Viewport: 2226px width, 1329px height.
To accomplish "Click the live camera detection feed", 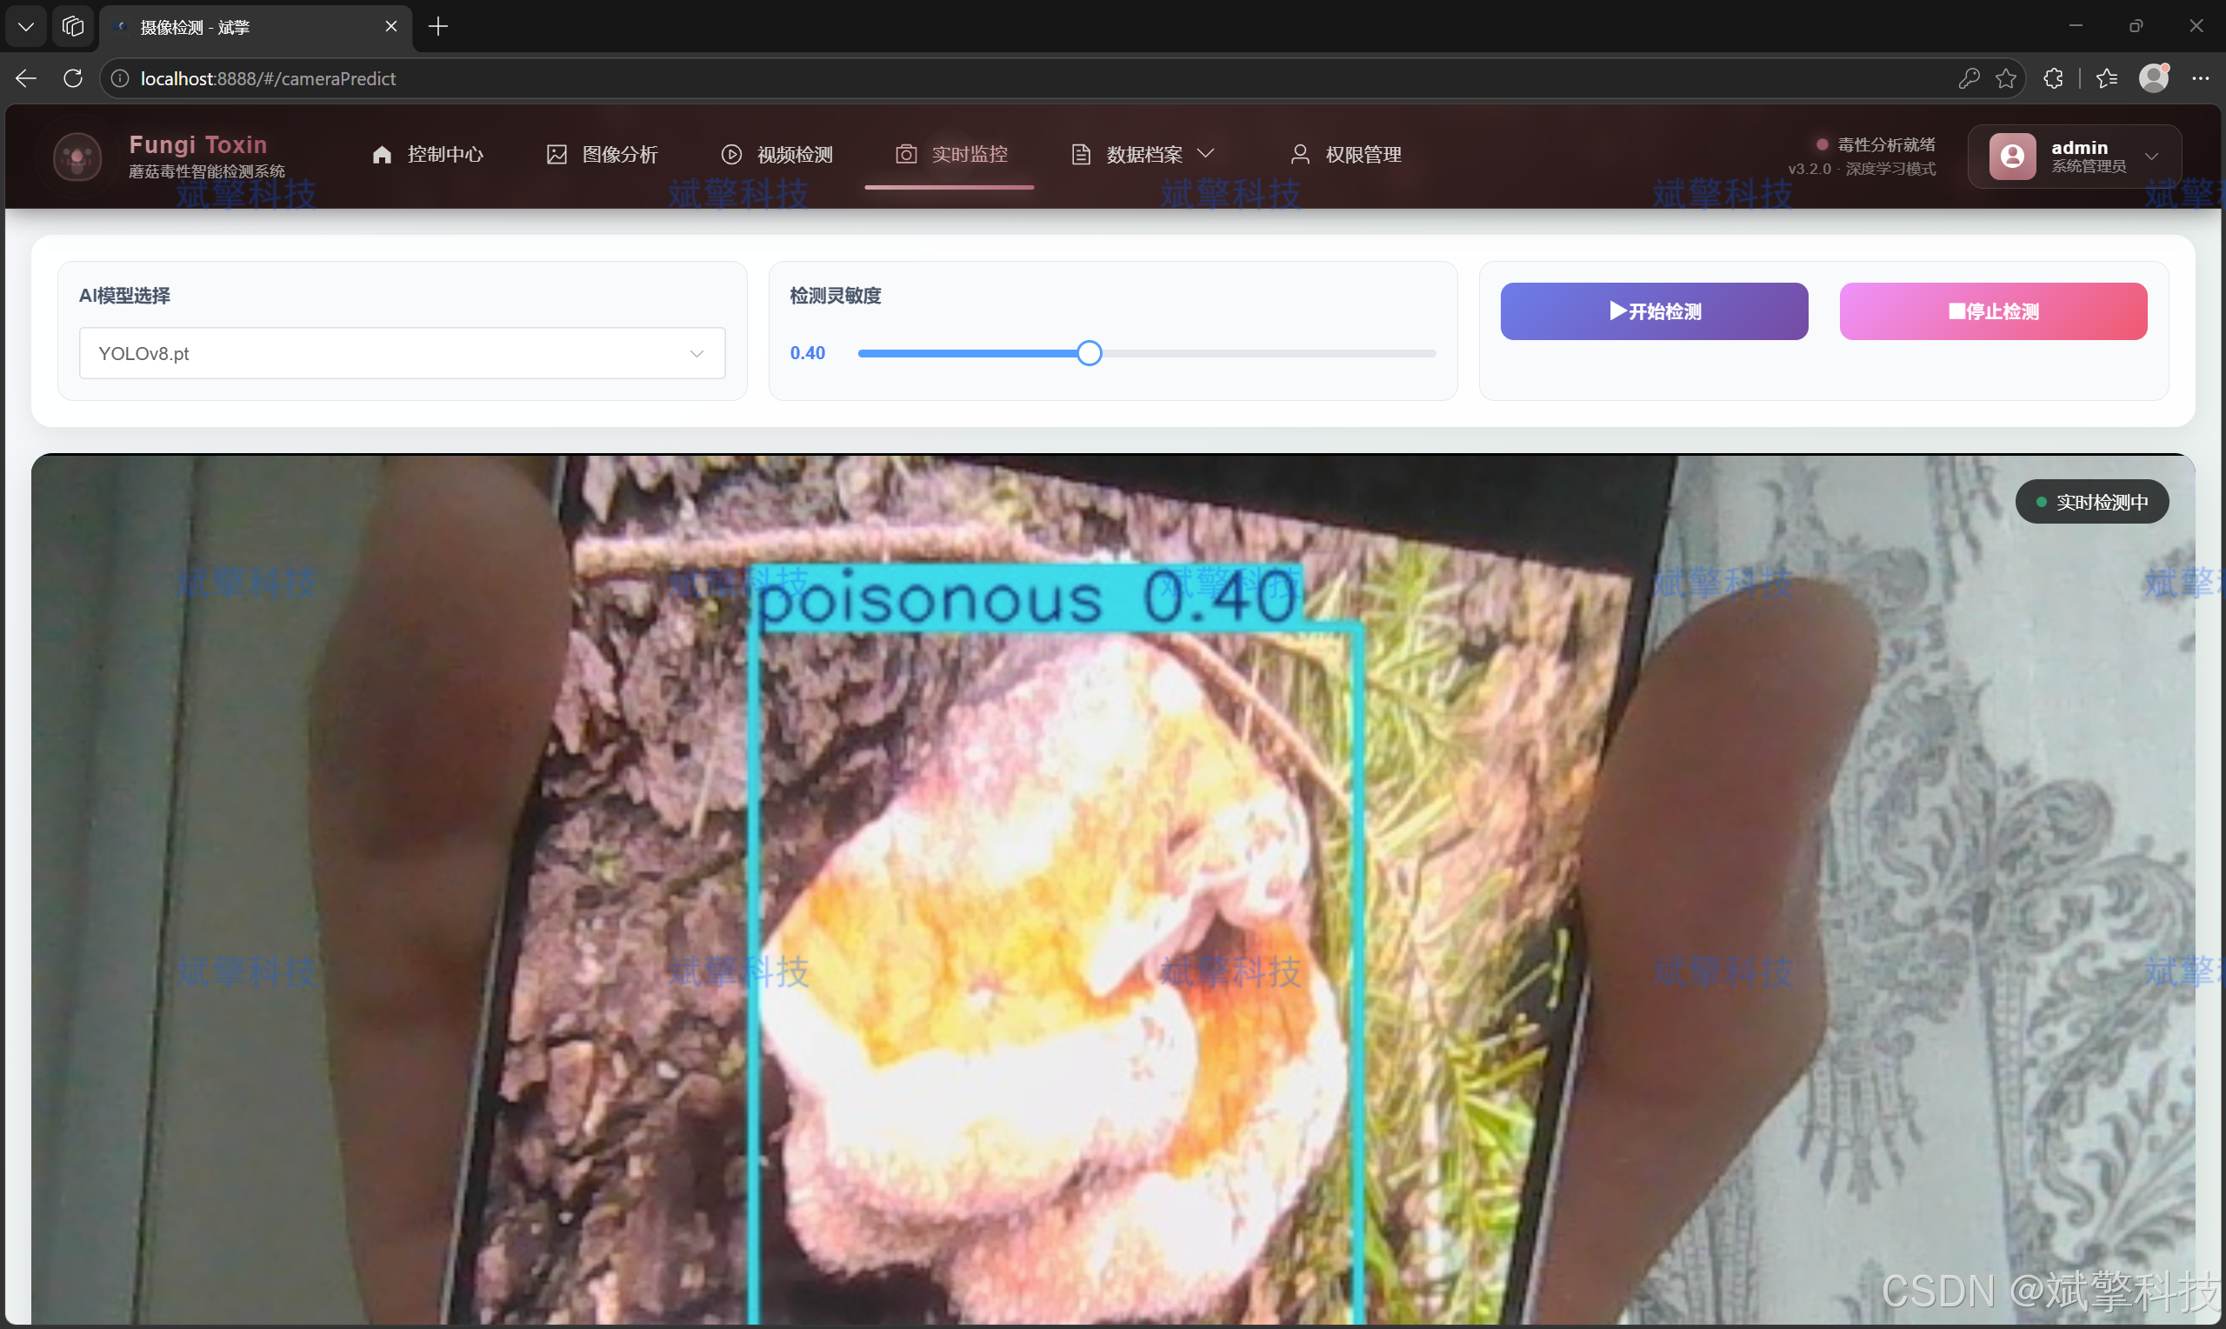I will (1112, 889).
